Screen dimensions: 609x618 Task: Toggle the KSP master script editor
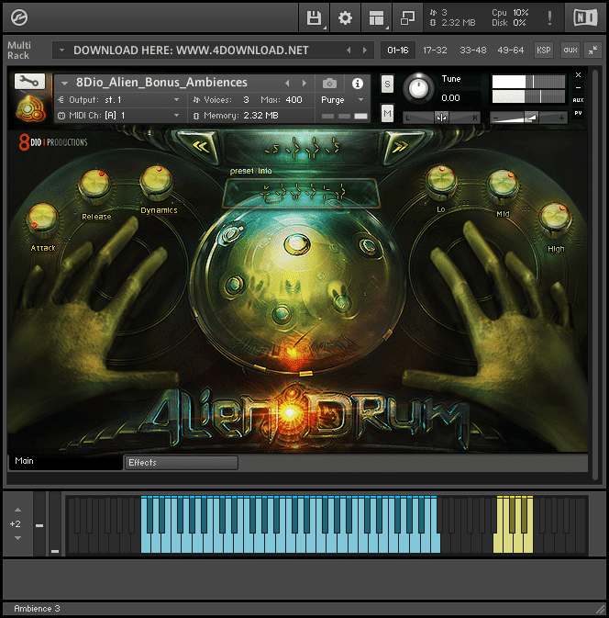(544, 51)
